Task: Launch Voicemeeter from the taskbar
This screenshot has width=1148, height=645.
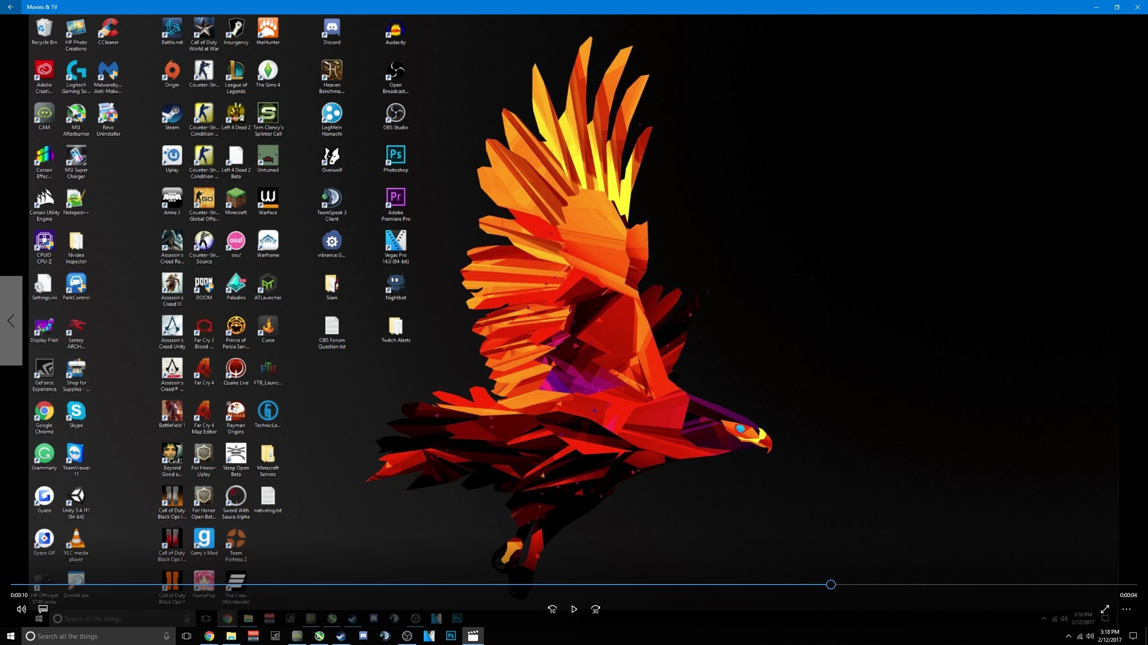Action: click(253, 636)
